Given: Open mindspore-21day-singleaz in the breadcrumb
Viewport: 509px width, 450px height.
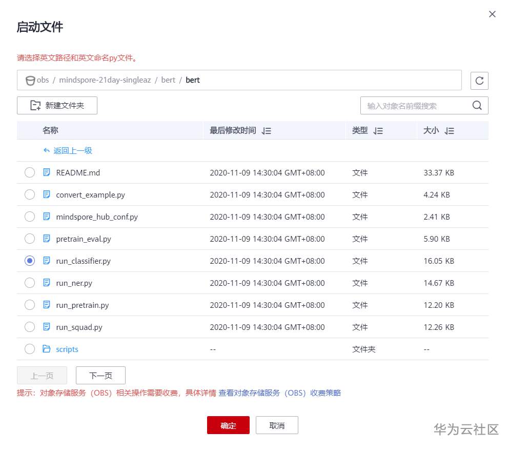Looking at the screenshot, I should (105, 80).
